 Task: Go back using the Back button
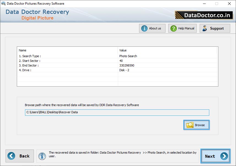point(20,156)
